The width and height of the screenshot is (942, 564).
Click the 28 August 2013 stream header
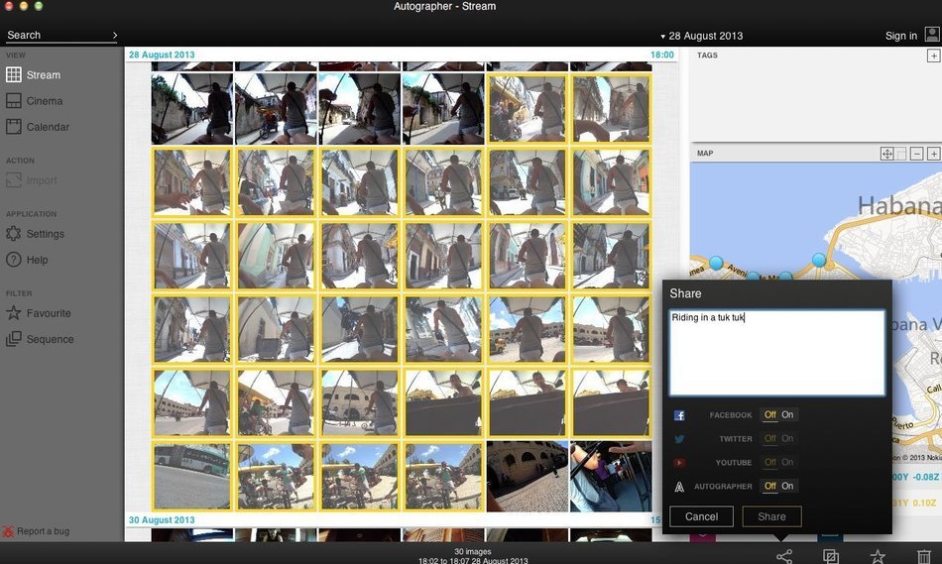(x=162, y=55)
